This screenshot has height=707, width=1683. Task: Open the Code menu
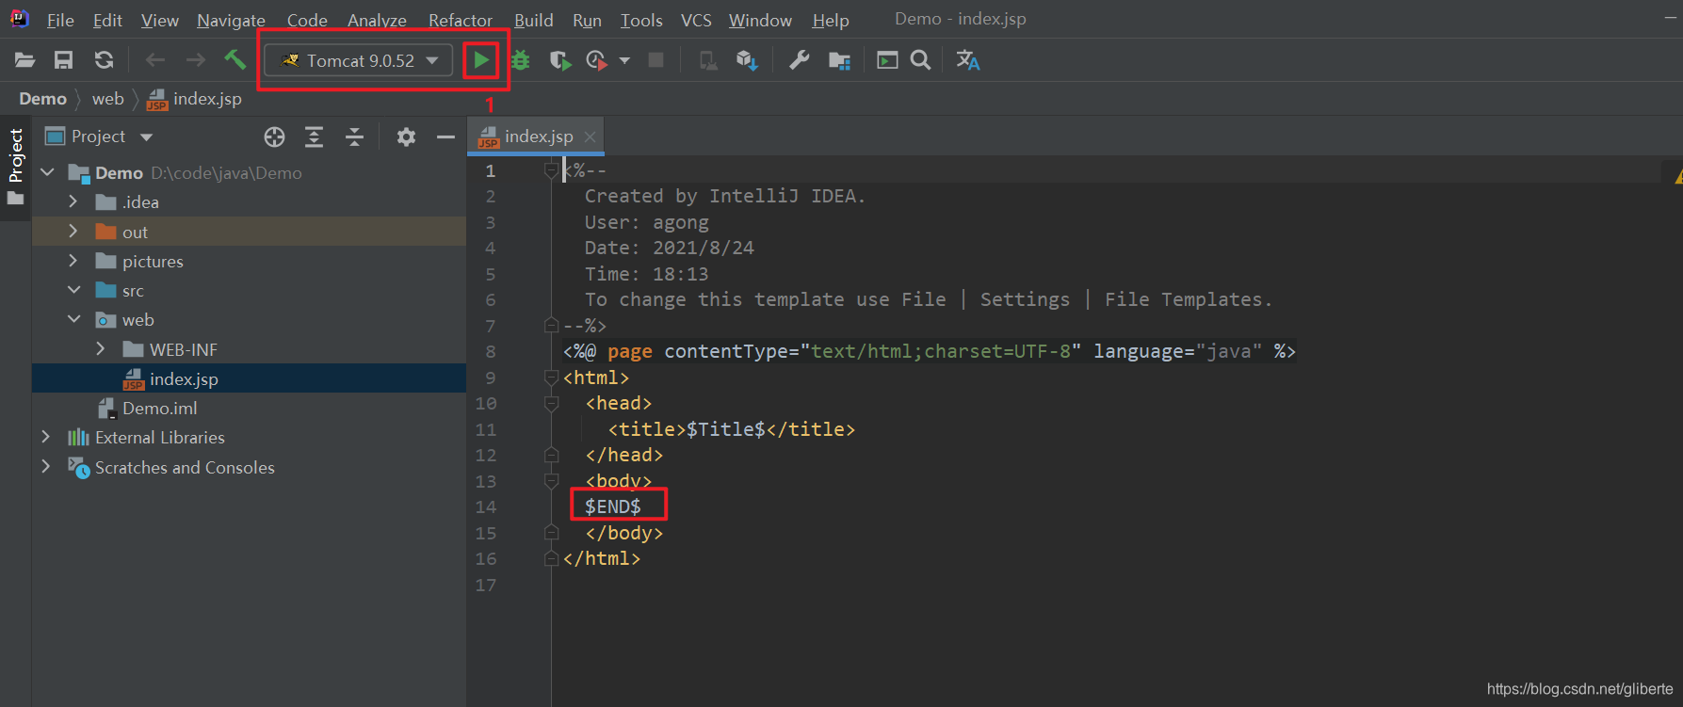pos(307,20)
